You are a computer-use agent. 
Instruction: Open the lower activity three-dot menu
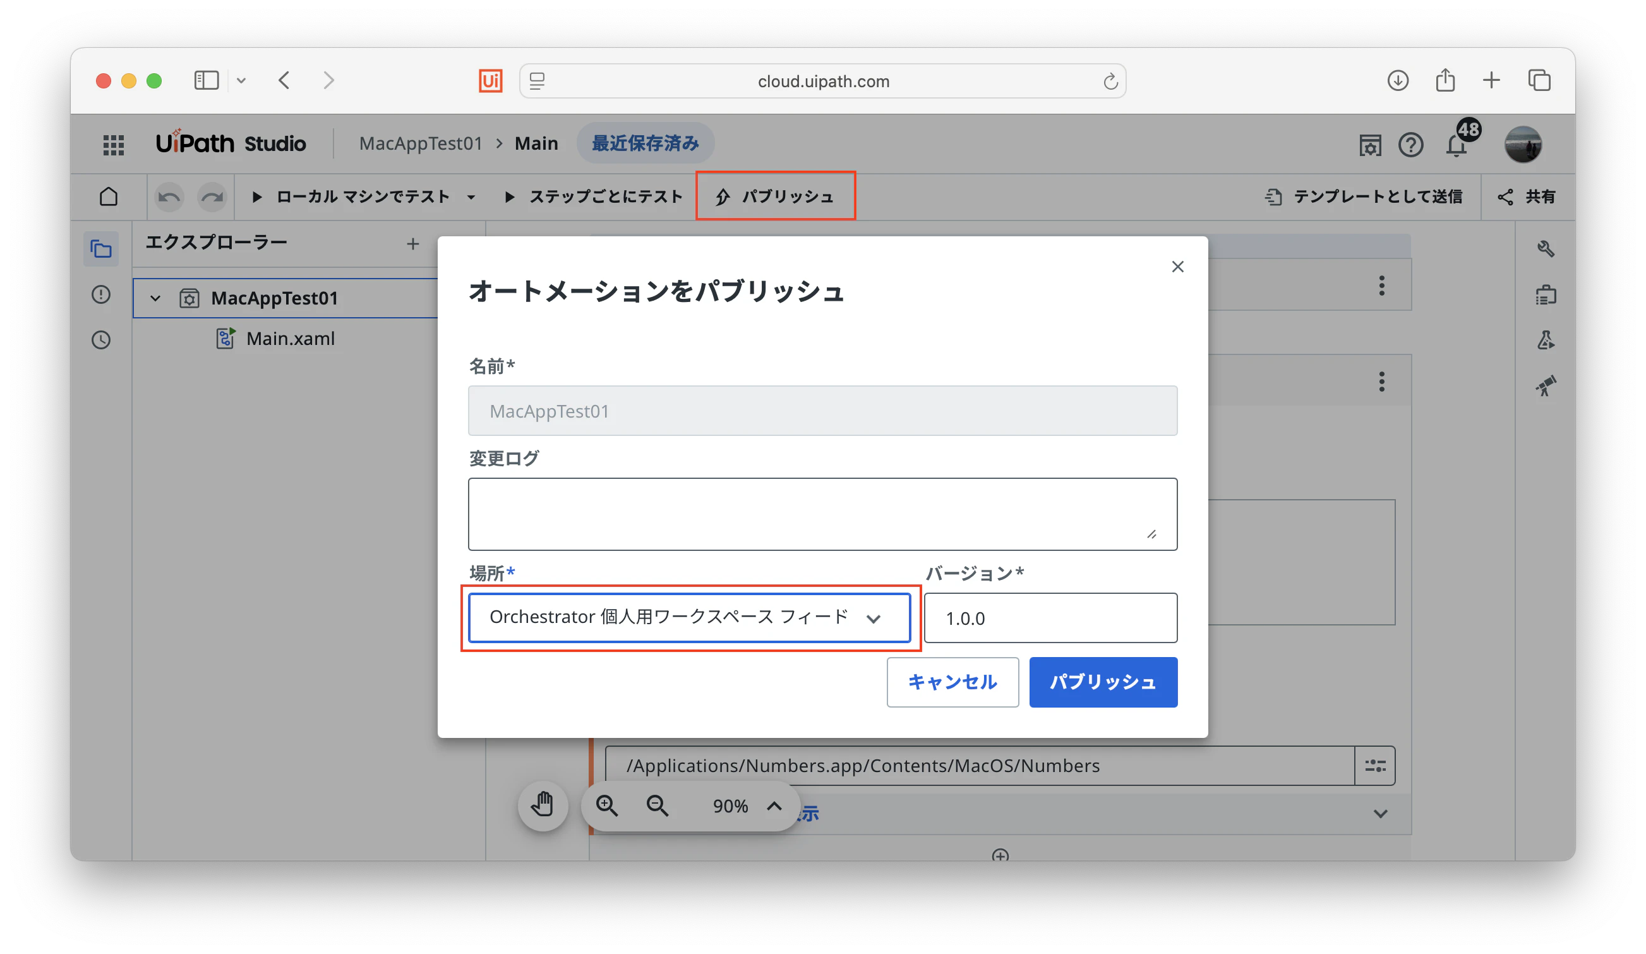point(1381,382)
